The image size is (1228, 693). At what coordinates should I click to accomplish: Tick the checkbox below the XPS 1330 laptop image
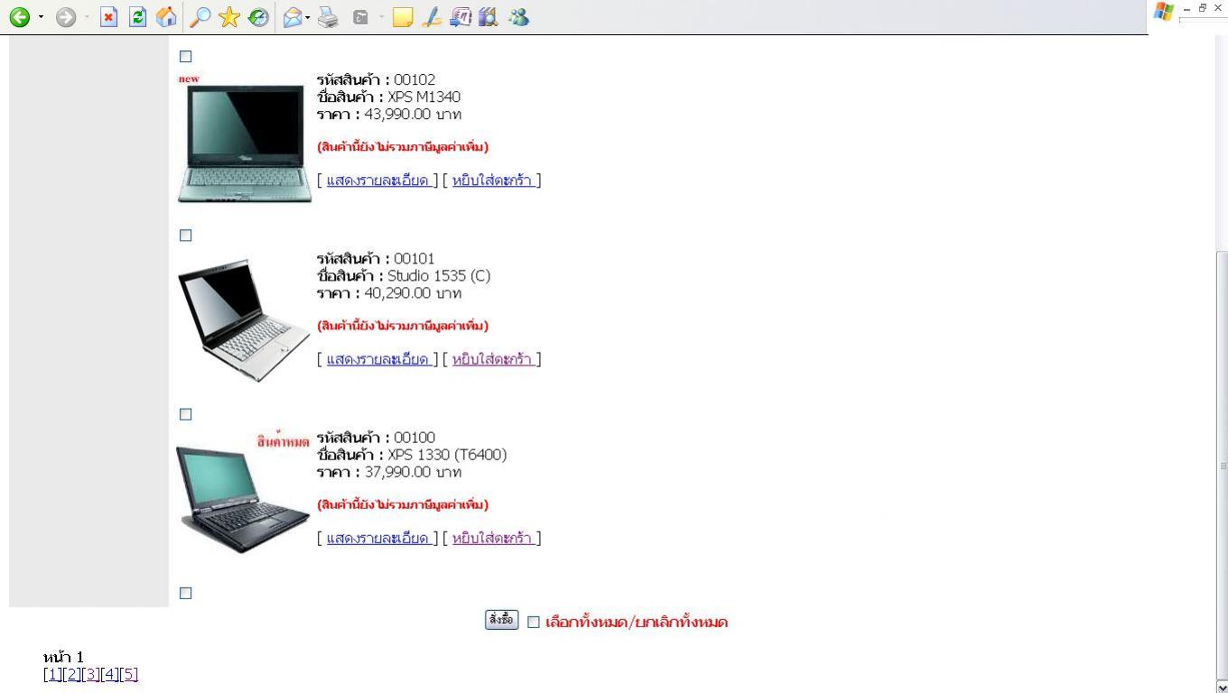click(x=186, y=593)
